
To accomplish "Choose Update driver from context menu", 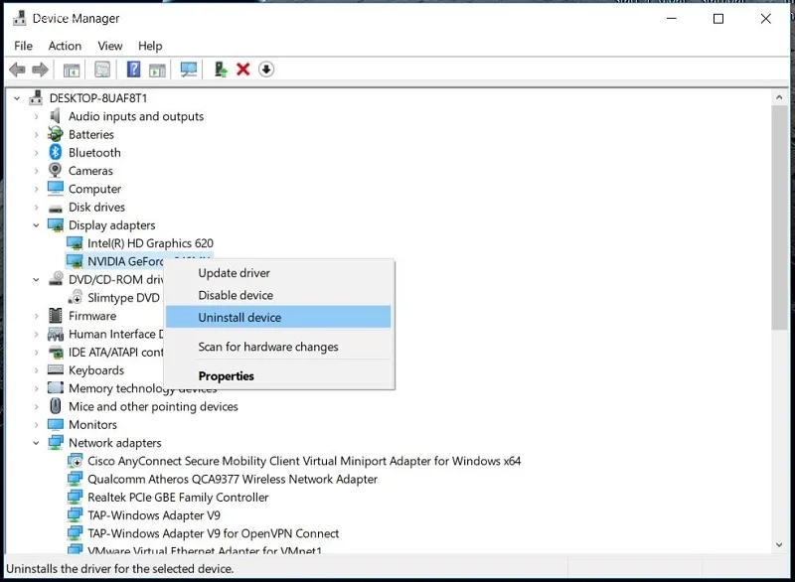I will pyautogui.click(x=279, y=273).
